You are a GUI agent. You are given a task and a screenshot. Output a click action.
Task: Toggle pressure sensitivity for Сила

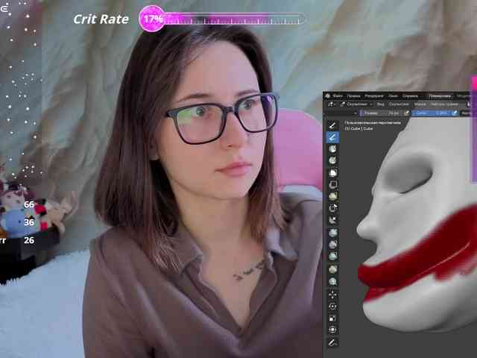tap(454, 113)
